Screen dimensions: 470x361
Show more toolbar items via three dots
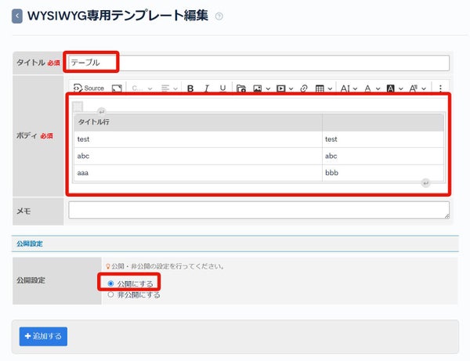coord(440,88)
